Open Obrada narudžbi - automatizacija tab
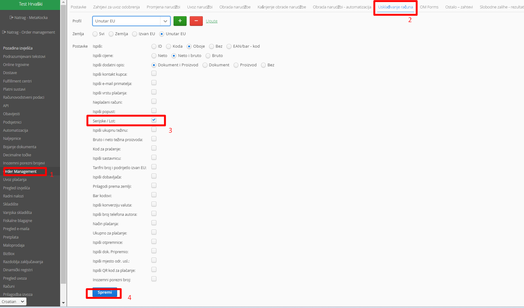The width and height of the screenshot is (524, 308). tap(342, 7)
